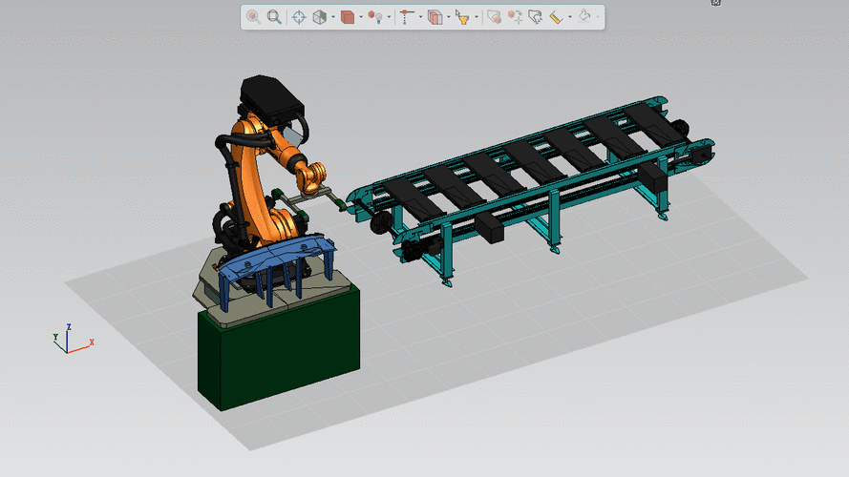Click the pick level component icon
Image resolution: width=849 pixels, height=477 pixels.
(x=435, y=17)
